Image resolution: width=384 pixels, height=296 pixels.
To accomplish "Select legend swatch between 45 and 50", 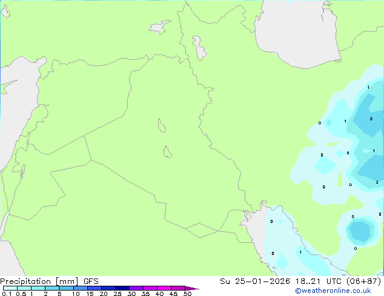I will [178, 288].
